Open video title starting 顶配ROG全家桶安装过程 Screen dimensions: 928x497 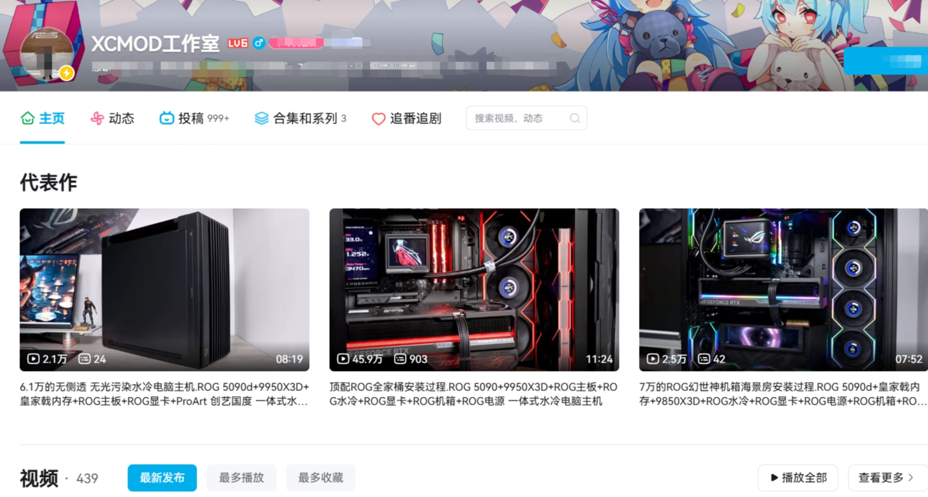point(473,394)
